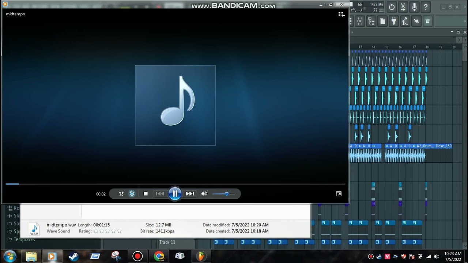
Task: Skip to next track in Media Player
Action: click(190, 194)
